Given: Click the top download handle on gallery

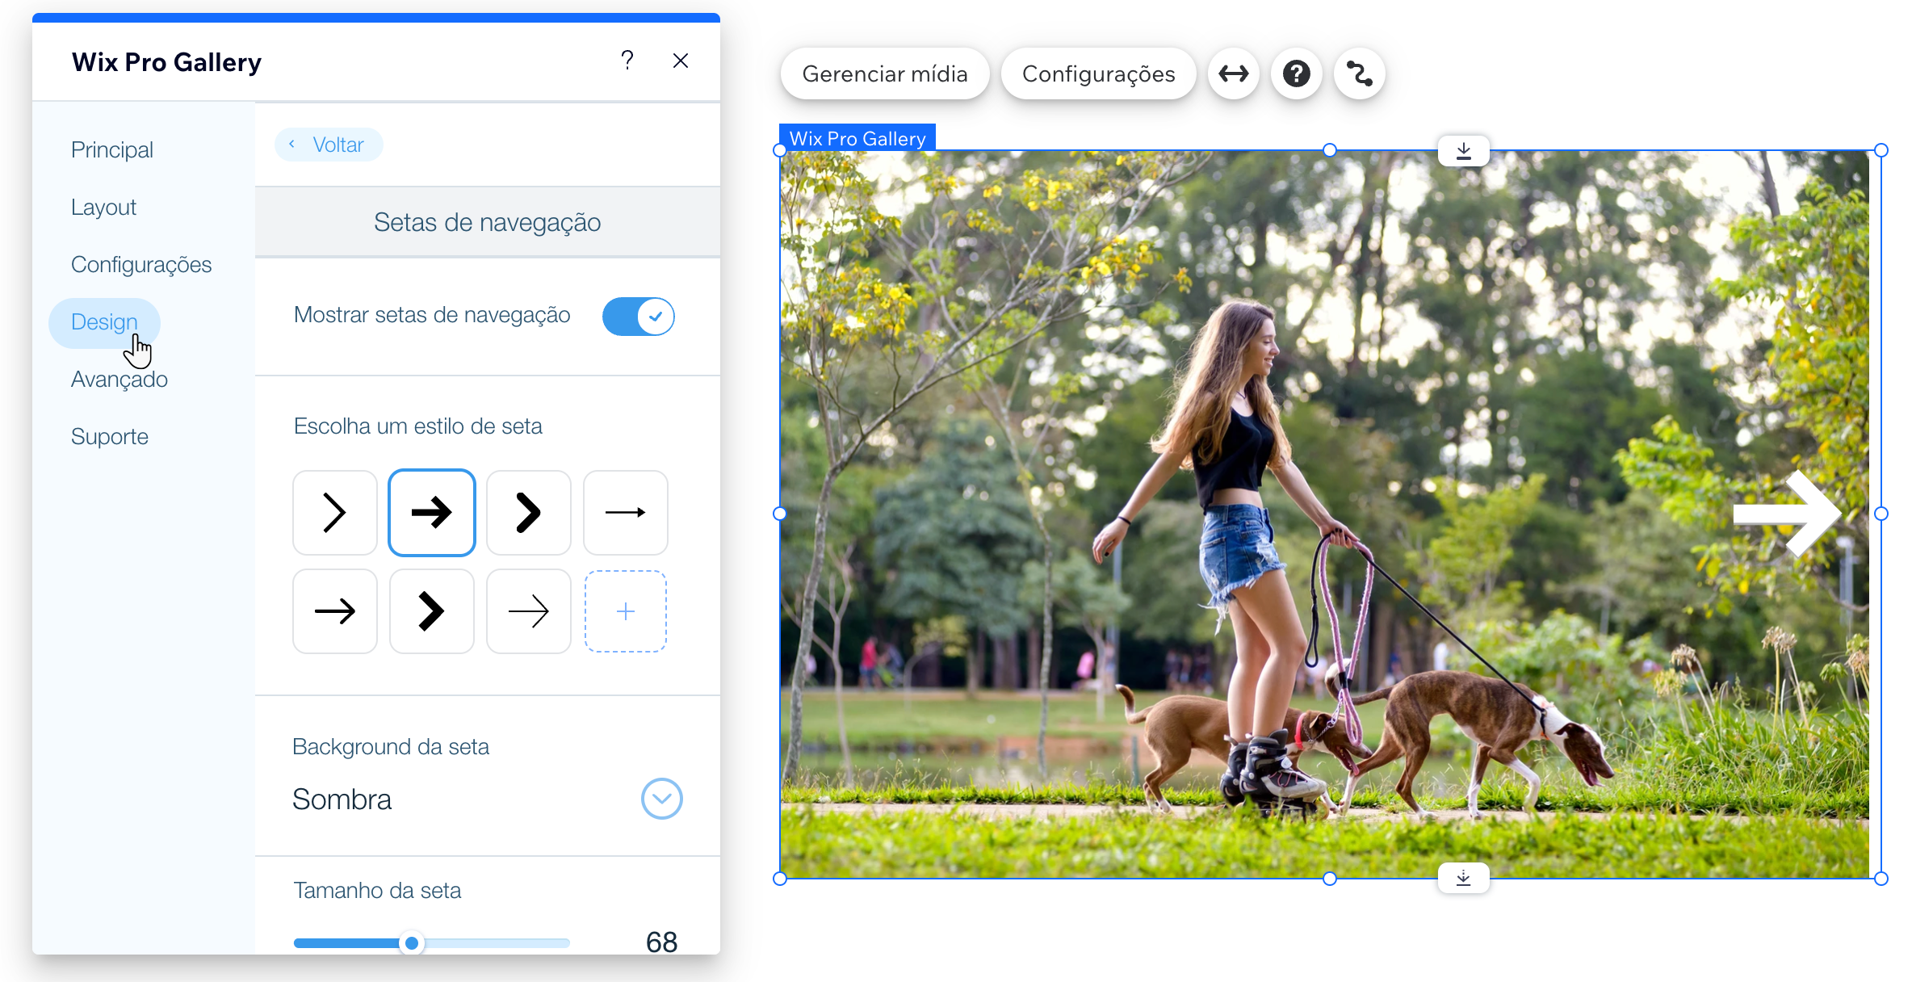Looking at the screenshot, I should pos(1464,151).
